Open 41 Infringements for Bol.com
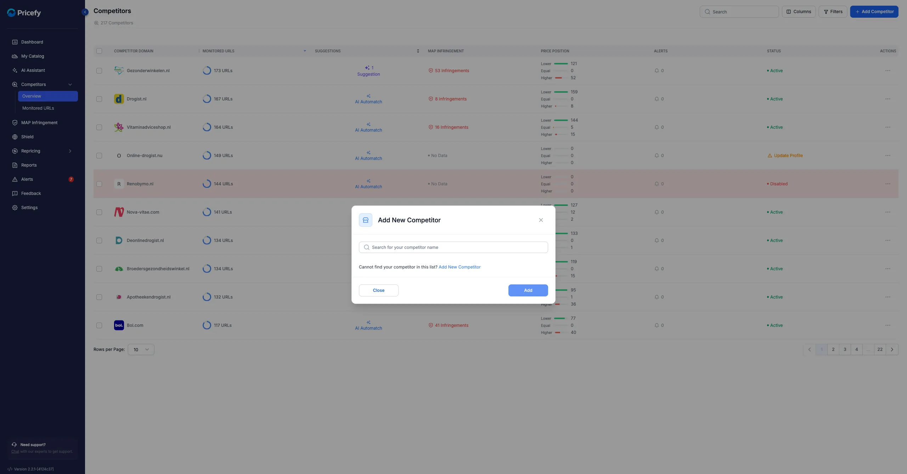 pyautogui.click(x=448, y=325)
